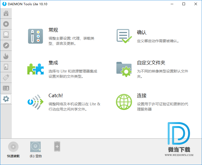Click the 确认 checklist icon
Viewport: 202px width, 165px height.
coord(124,36)
